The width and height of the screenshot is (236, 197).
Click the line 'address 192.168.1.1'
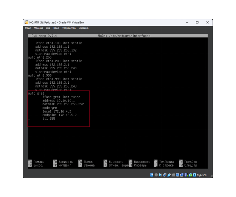point(52,47)
